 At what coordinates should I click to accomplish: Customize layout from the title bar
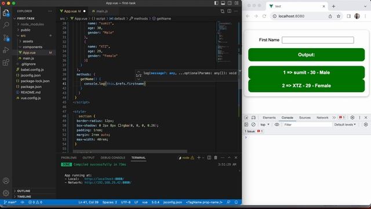(x=237, y=3)
